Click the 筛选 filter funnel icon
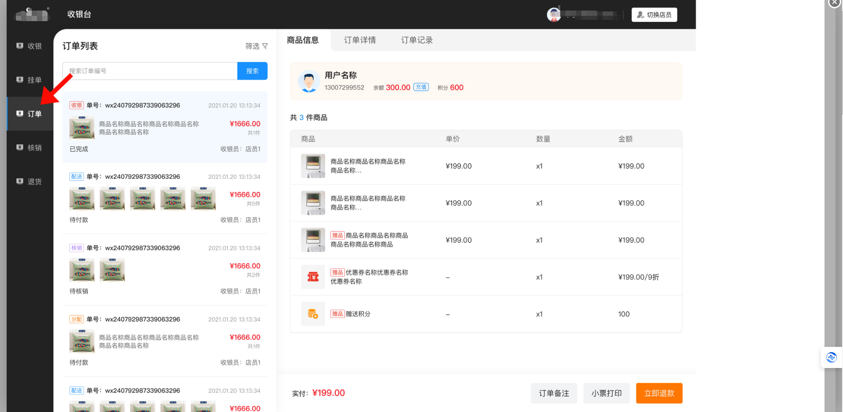 point(265,46)
